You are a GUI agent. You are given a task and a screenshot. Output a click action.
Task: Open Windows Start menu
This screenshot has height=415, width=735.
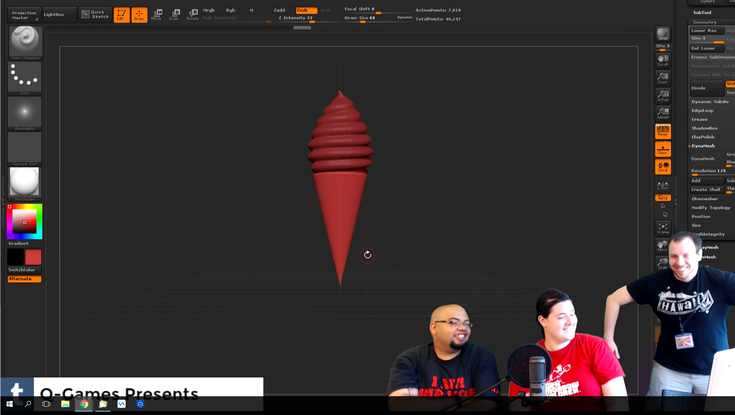click(x=10, y=404)
